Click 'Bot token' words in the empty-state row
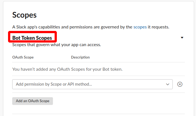Image resolution: width=196 pixels, height=116 pixels. 112,69
